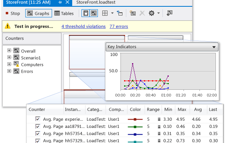Select Errors in counters tree

coord(27,71)
